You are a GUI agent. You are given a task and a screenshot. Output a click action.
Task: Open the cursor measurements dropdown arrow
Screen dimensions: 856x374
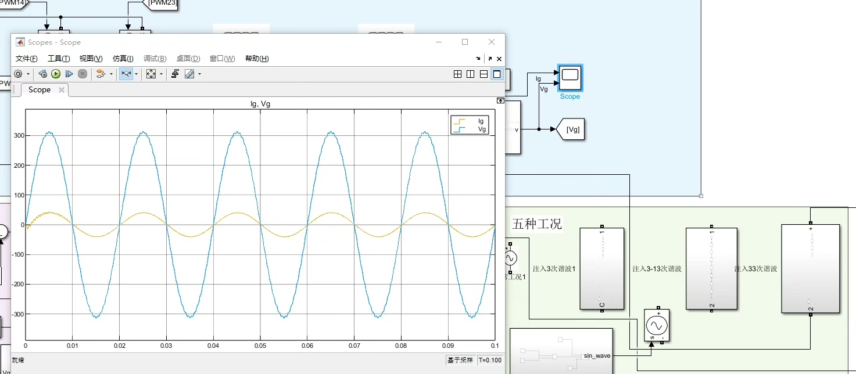coord(199,74)
